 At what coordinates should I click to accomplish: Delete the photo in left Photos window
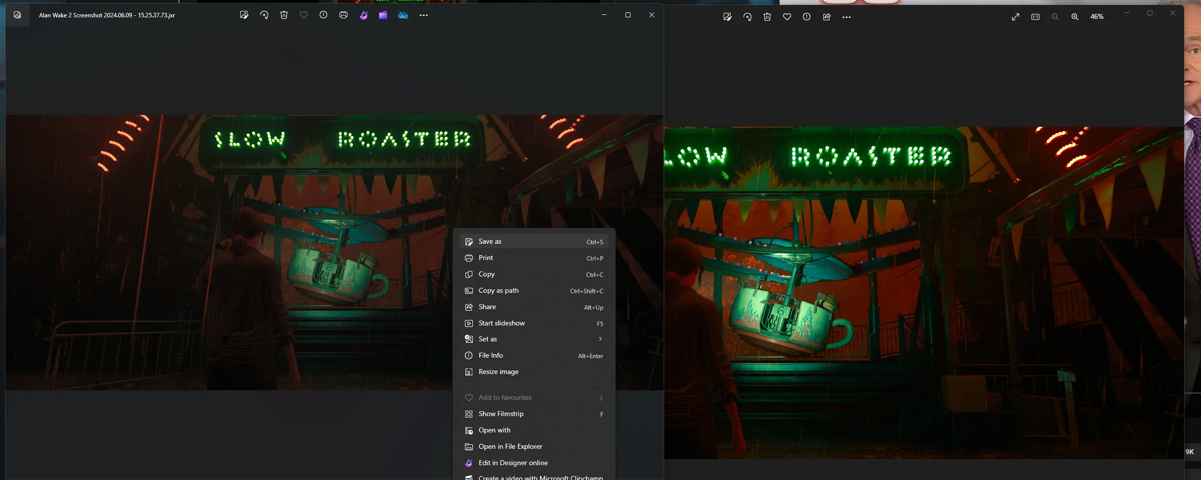(x=284, y=15)
